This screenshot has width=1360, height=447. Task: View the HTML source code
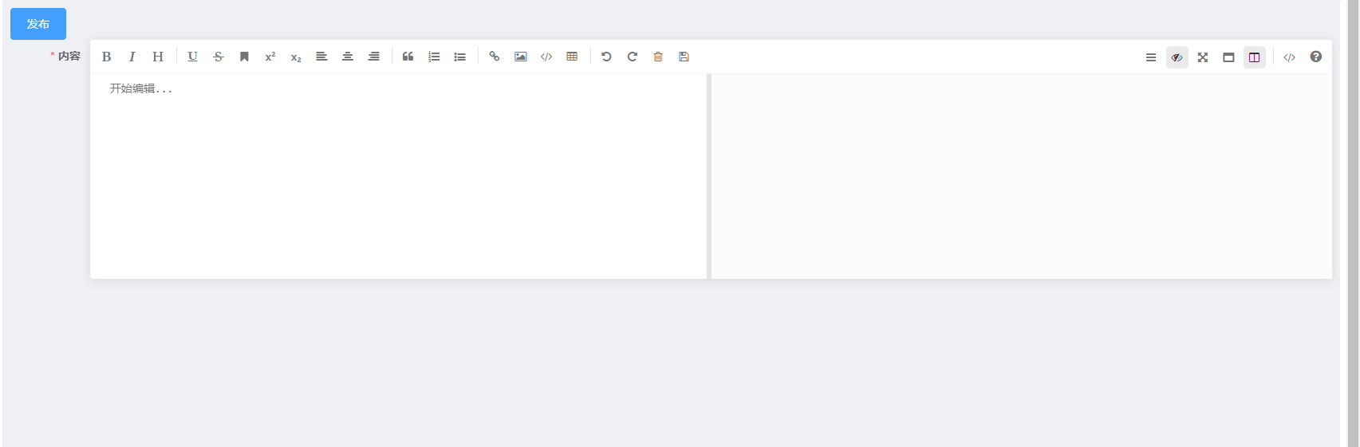click(x=1289, y=57)
